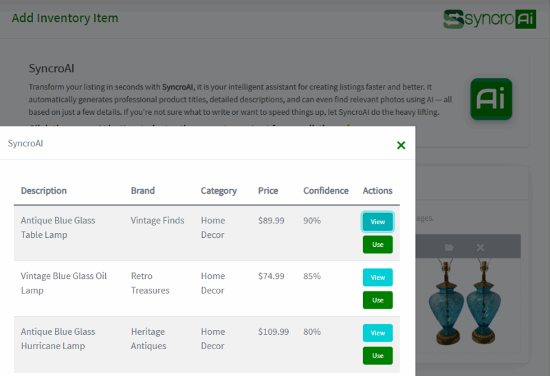Close the SyncroAI dialog
The image size is (550, 376).
click(401, 145)
